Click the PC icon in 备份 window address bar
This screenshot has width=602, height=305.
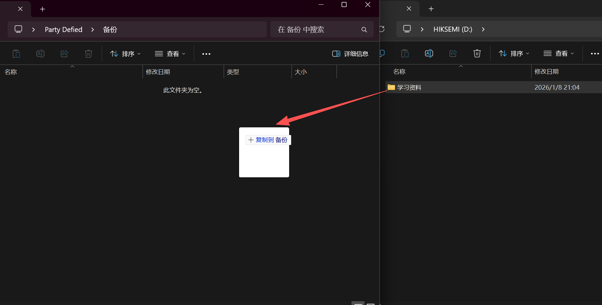point(18,29)
